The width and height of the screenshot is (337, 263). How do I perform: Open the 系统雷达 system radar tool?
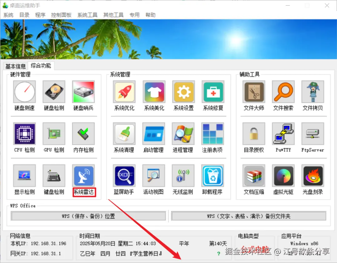click(x=84, y=175)
